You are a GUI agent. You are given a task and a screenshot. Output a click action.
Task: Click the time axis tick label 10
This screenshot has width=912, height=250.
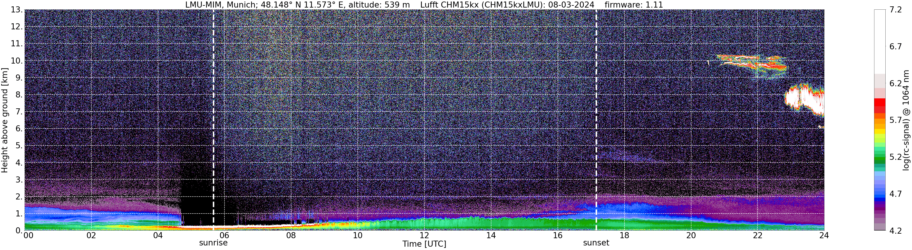click(x=358, y=235)
